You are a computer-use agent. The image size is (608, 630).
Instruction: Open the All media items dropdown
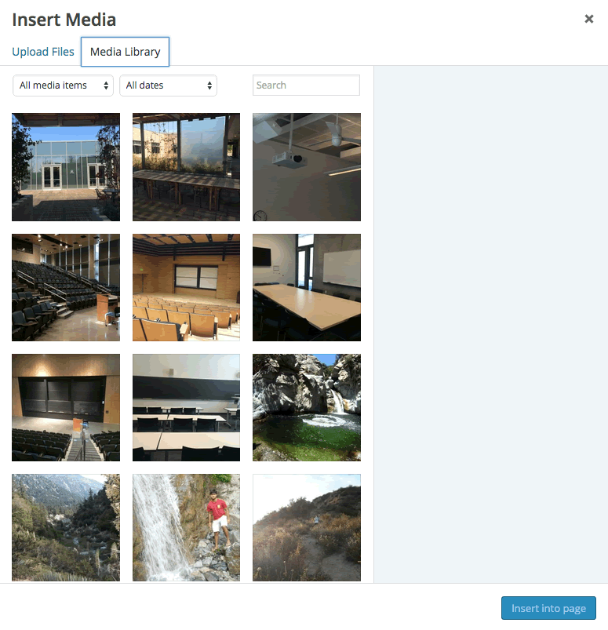point(63,86)
